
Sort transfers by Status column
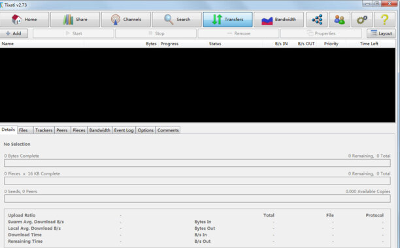215,44
